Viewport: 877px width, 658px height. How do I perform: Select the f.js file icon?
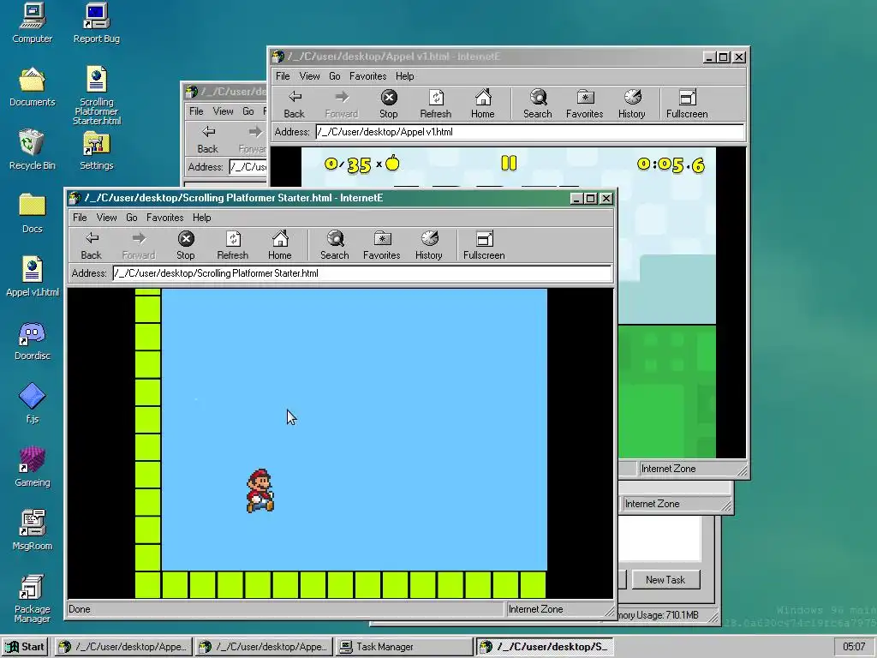pos(32,403)
